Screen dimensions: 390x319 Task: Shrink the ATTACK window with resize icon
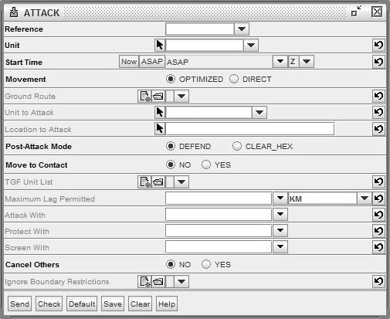click(356, 11)
